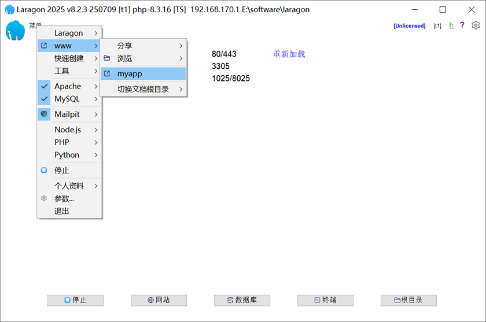Viewport: 486px width, 322px height.
Task: Click the 数据库 button
Action: tap(242, 300)
